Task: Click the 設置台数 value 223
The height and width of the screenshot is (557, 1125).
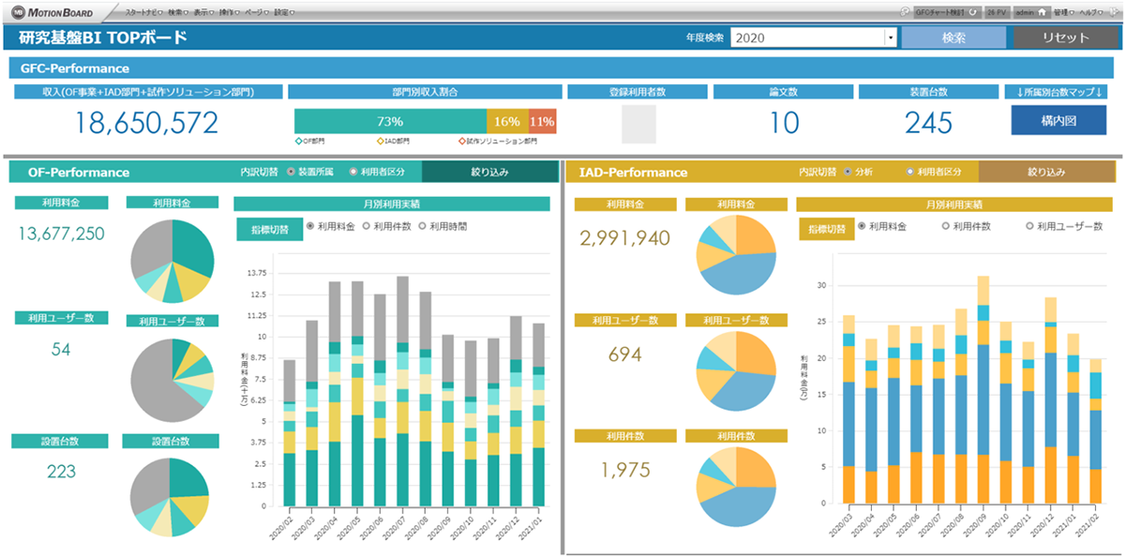Action: pyautogui.click(x=61, y=472)
